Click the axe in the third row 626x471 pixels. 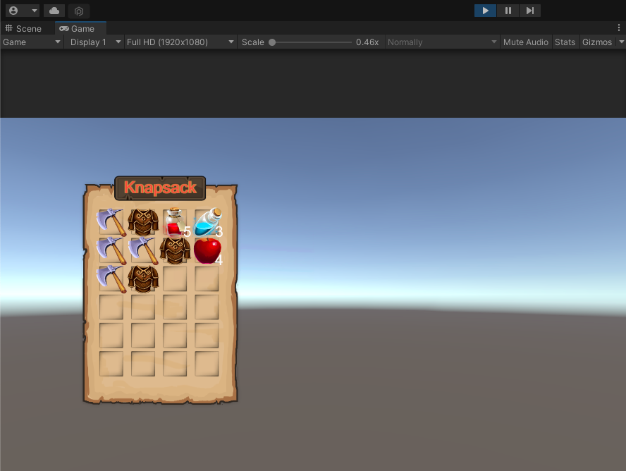click(111, 279)
